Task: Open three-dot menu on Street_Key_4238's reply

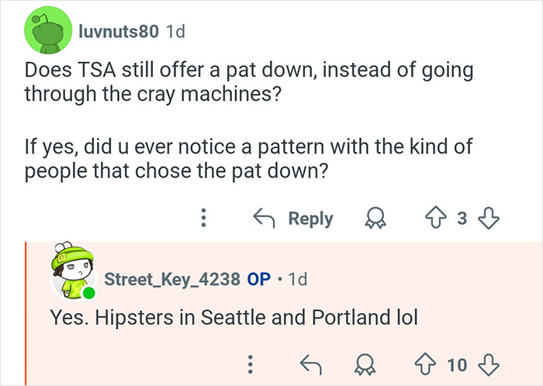Action: coord(250,364)
